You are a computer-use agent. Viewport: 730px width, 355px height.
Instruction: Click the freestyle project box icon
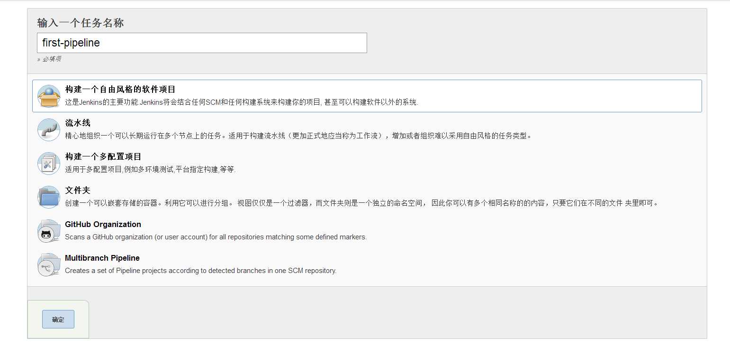(x=49, y=96)
